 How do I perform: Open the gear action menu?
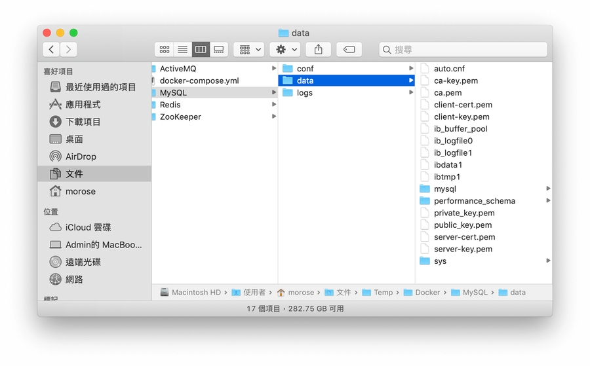286,50
